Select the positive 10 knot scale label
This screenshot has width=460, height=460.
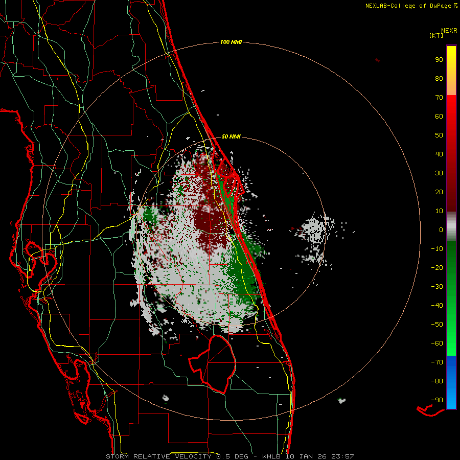[439, 211]
